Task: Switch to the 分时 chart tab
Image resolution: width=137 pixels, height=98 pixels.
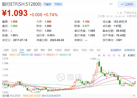Action: pyautogui.click(x=6, y=50)
